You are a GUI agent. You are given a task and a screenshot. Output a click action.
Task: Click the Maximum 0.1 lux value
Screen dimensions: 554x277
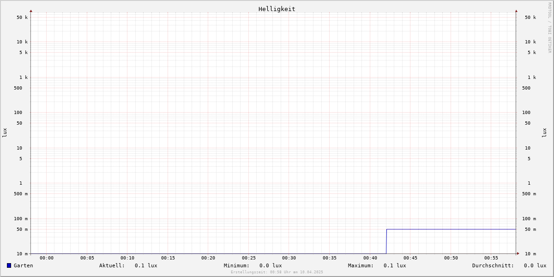click(395, 265)
